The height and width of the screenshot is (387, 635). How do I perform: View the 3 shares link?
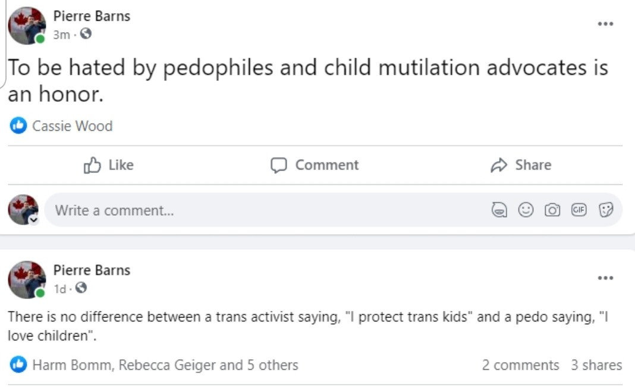(596, 364)
